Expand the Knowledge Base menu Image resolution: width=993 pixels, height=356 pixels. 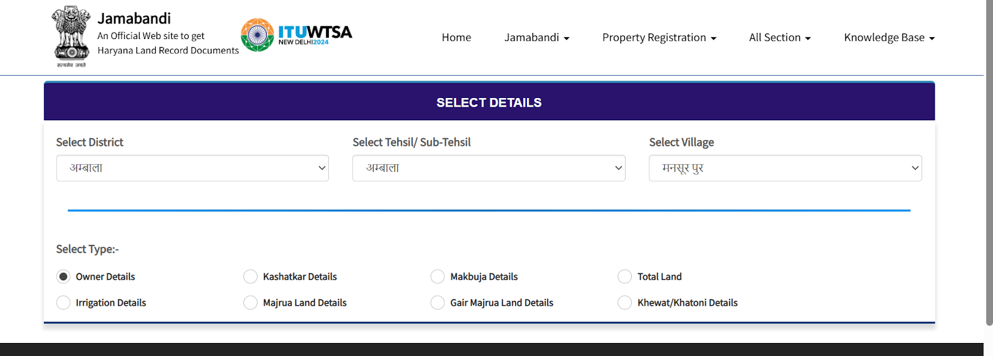tap(889, 38)
